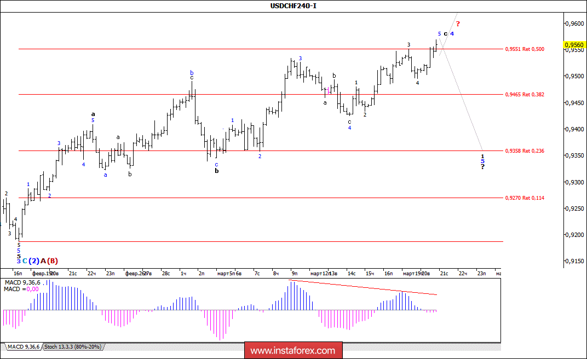Click the 28c date on time axis

point(165,274)
